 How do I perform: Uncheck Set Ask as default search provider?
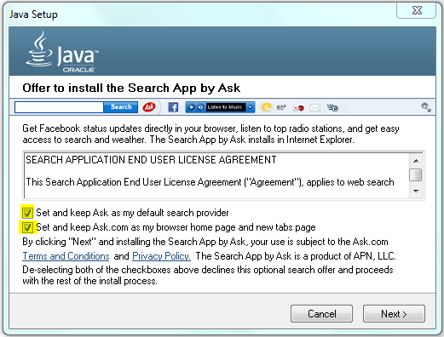(x=27, y=213)
